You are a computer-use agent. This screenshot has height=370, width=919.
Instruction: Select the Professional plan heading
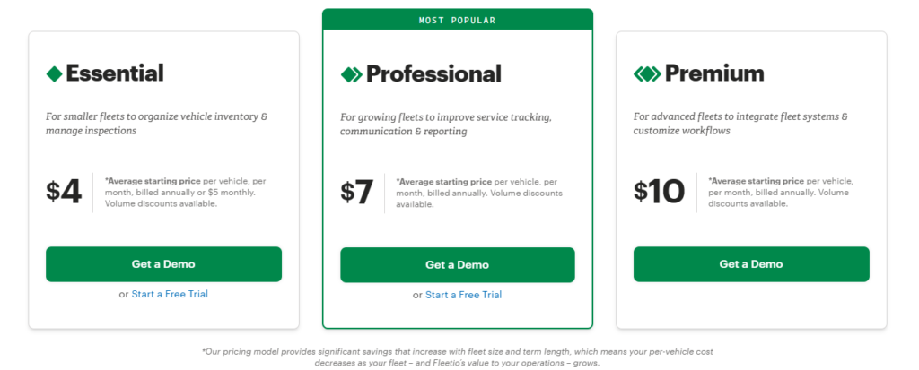point(433,73)
